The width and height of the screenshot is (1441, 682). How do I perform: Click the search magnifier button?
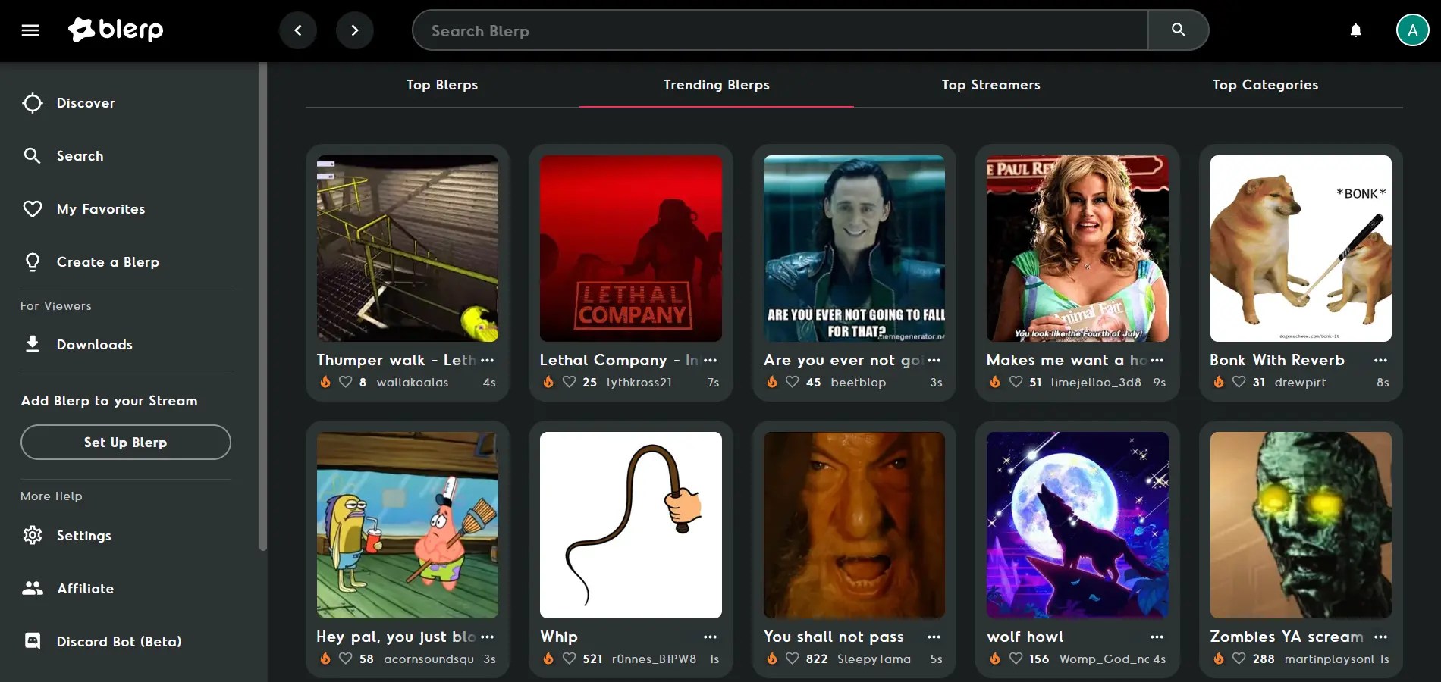(1178, 30)
